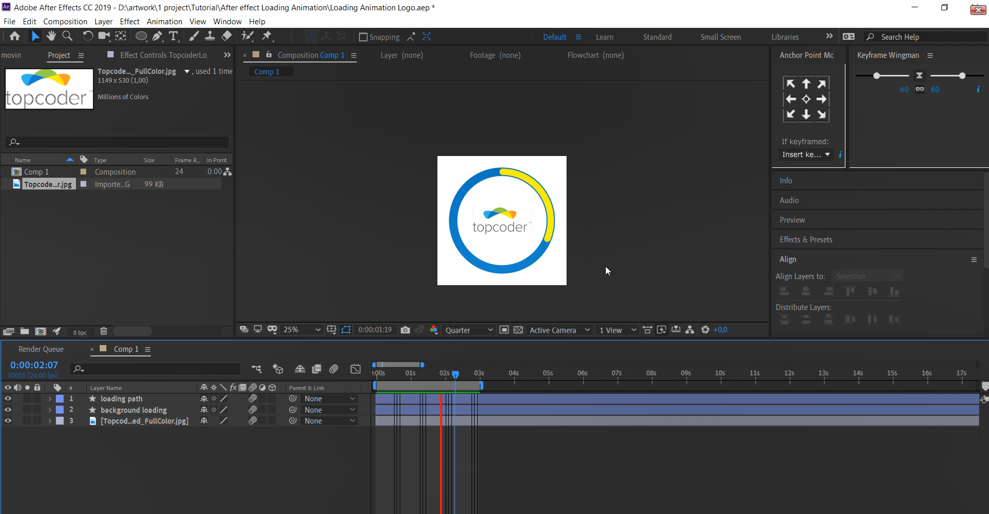Select the Eraser tool
The height and width of the screenshot is (514, 989).
coord(227,36)
